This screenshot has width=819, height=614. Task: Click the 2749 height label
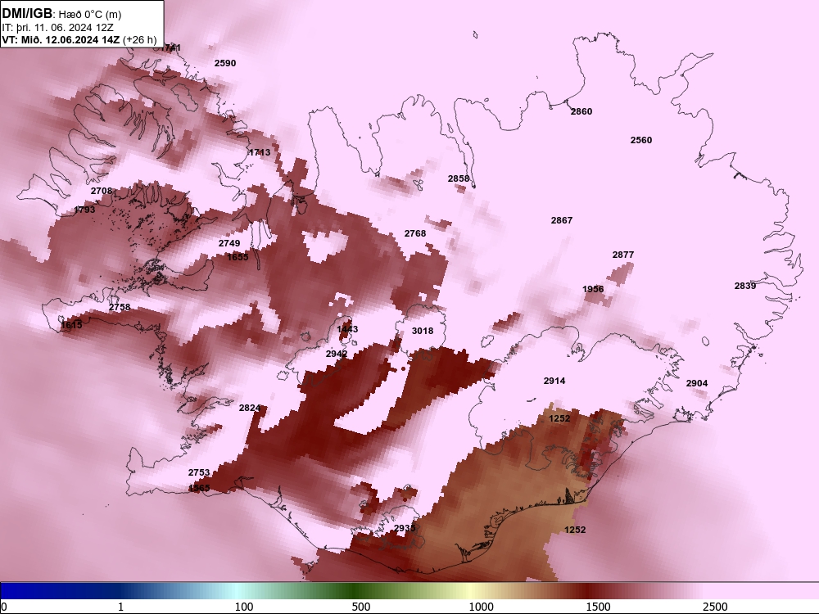point(229,243)
